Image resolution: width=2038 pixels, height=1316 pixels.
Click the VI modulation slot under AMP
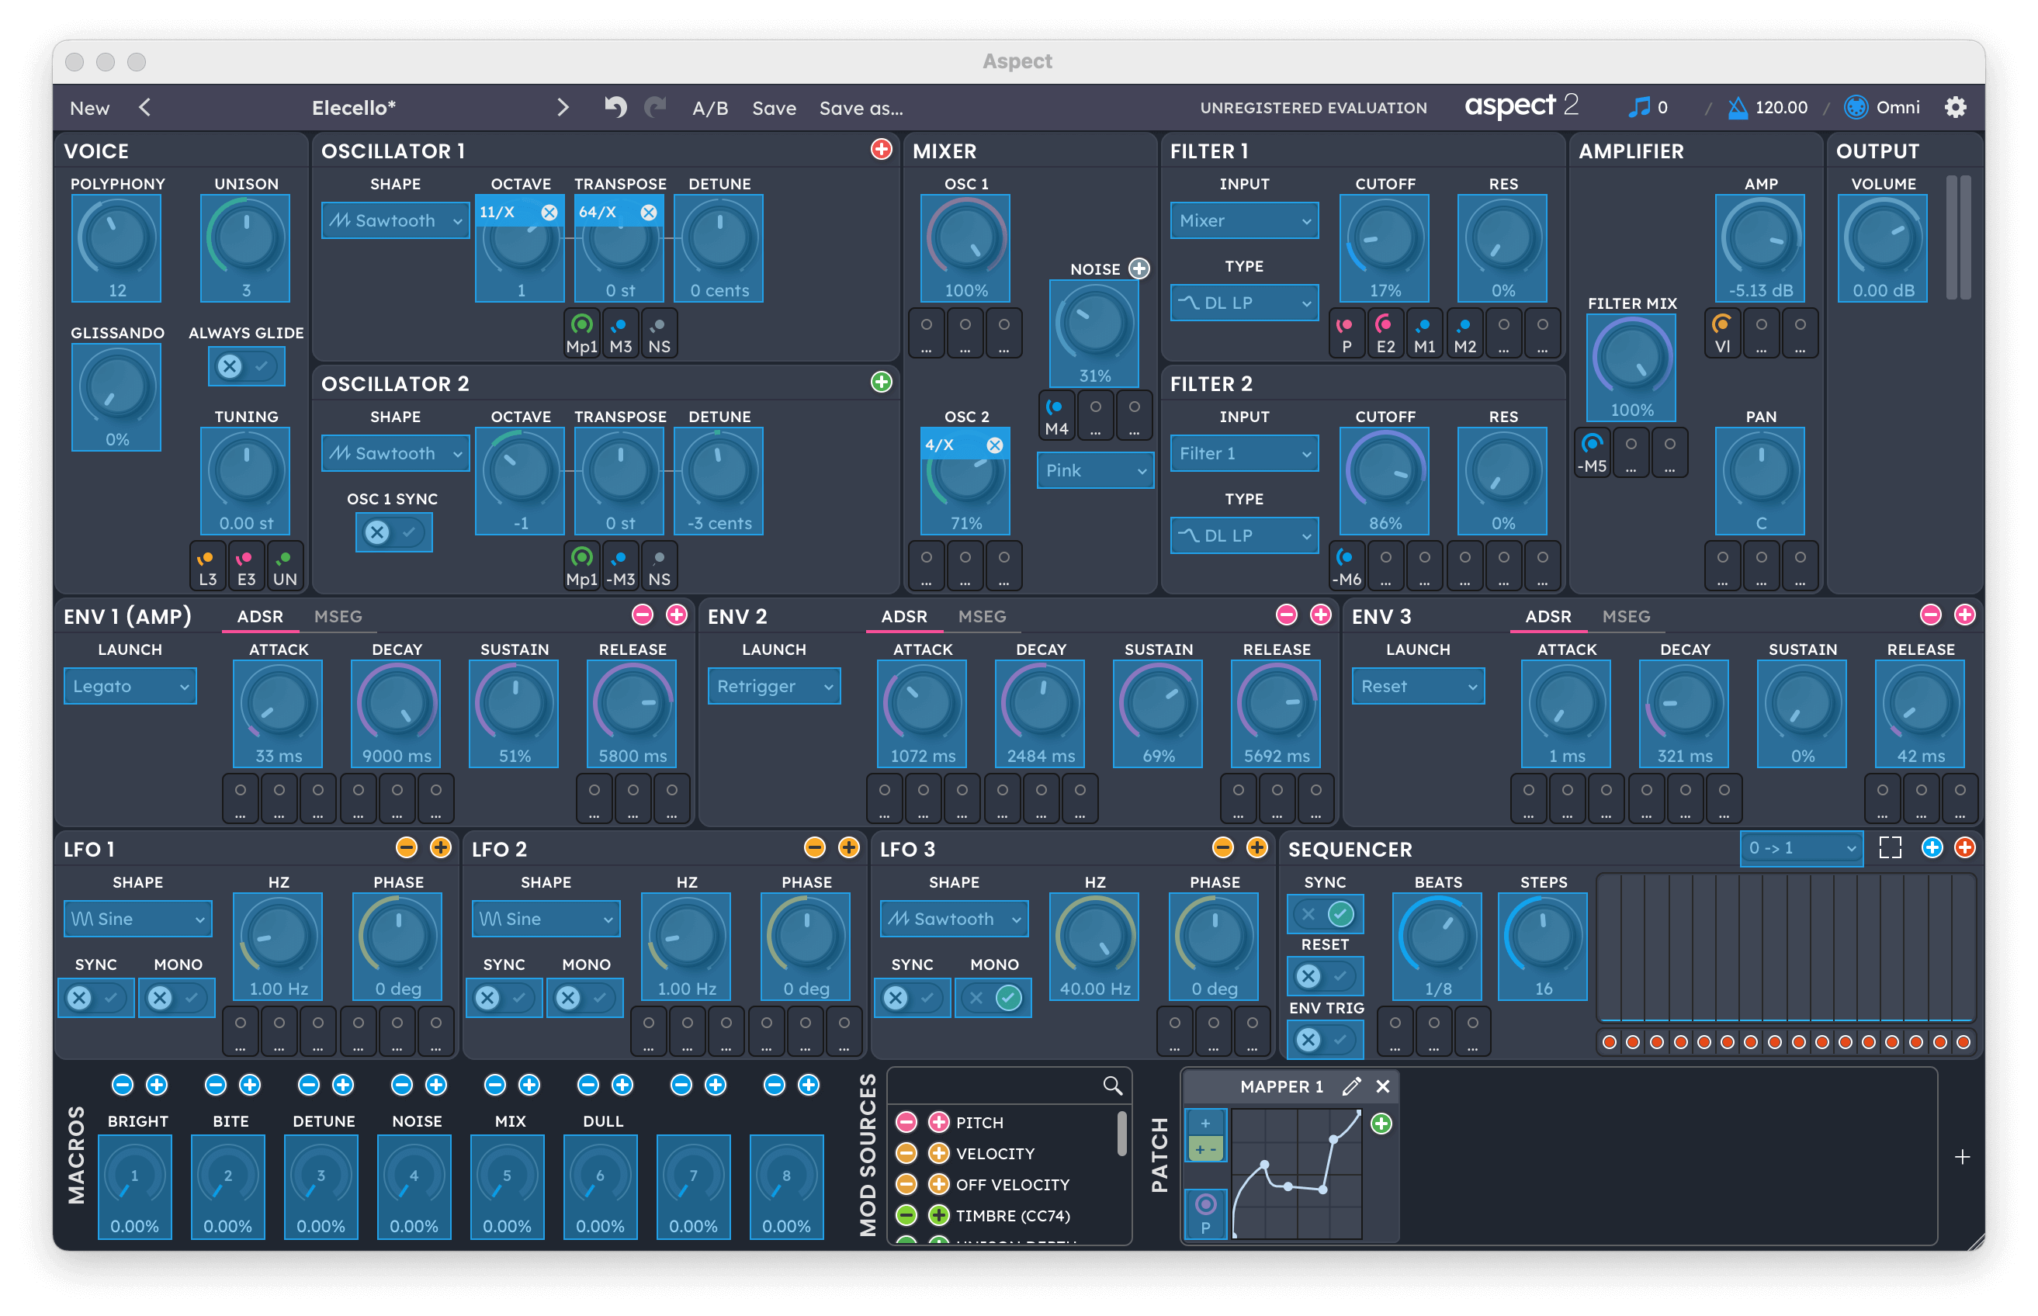1722,332
